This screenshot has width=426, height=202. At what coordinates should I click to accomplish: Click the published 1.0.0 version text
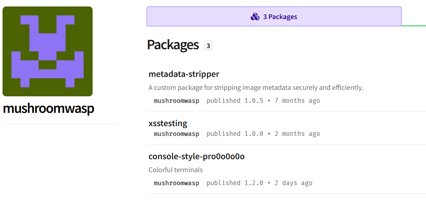[235, 134]
